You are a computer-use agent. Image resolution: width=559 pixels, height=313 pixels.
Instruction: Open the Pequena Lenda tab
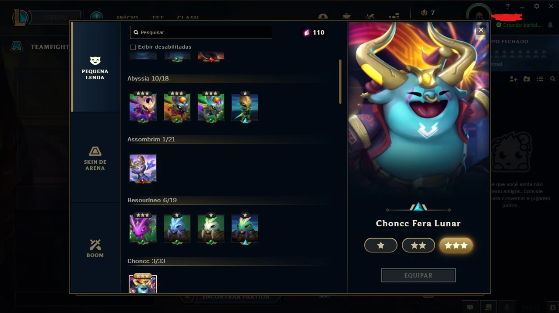(95, 67)
